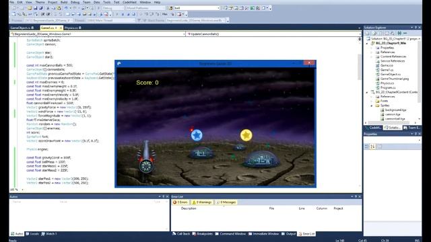This screenshot has width=431, height=242.
Task: Click the Cut scissors icon in the toolbar
Action: 48,8
